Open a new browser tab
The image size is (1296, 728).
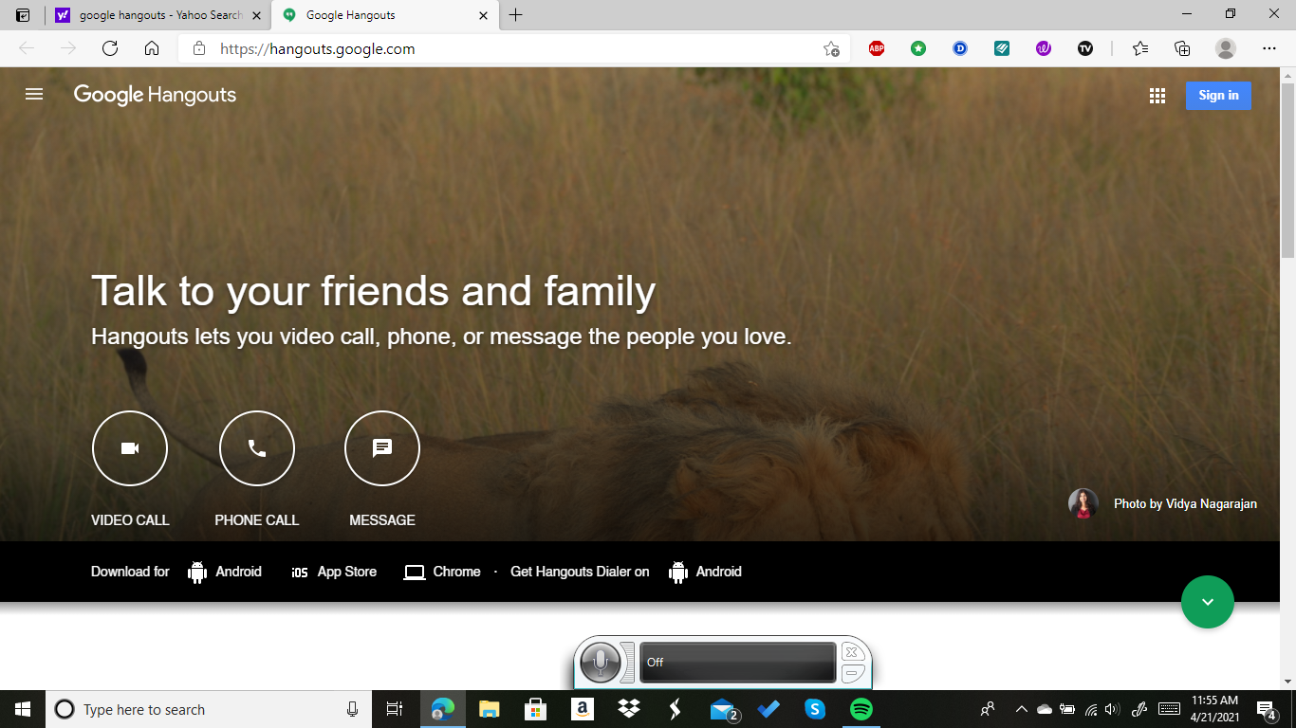515,15
